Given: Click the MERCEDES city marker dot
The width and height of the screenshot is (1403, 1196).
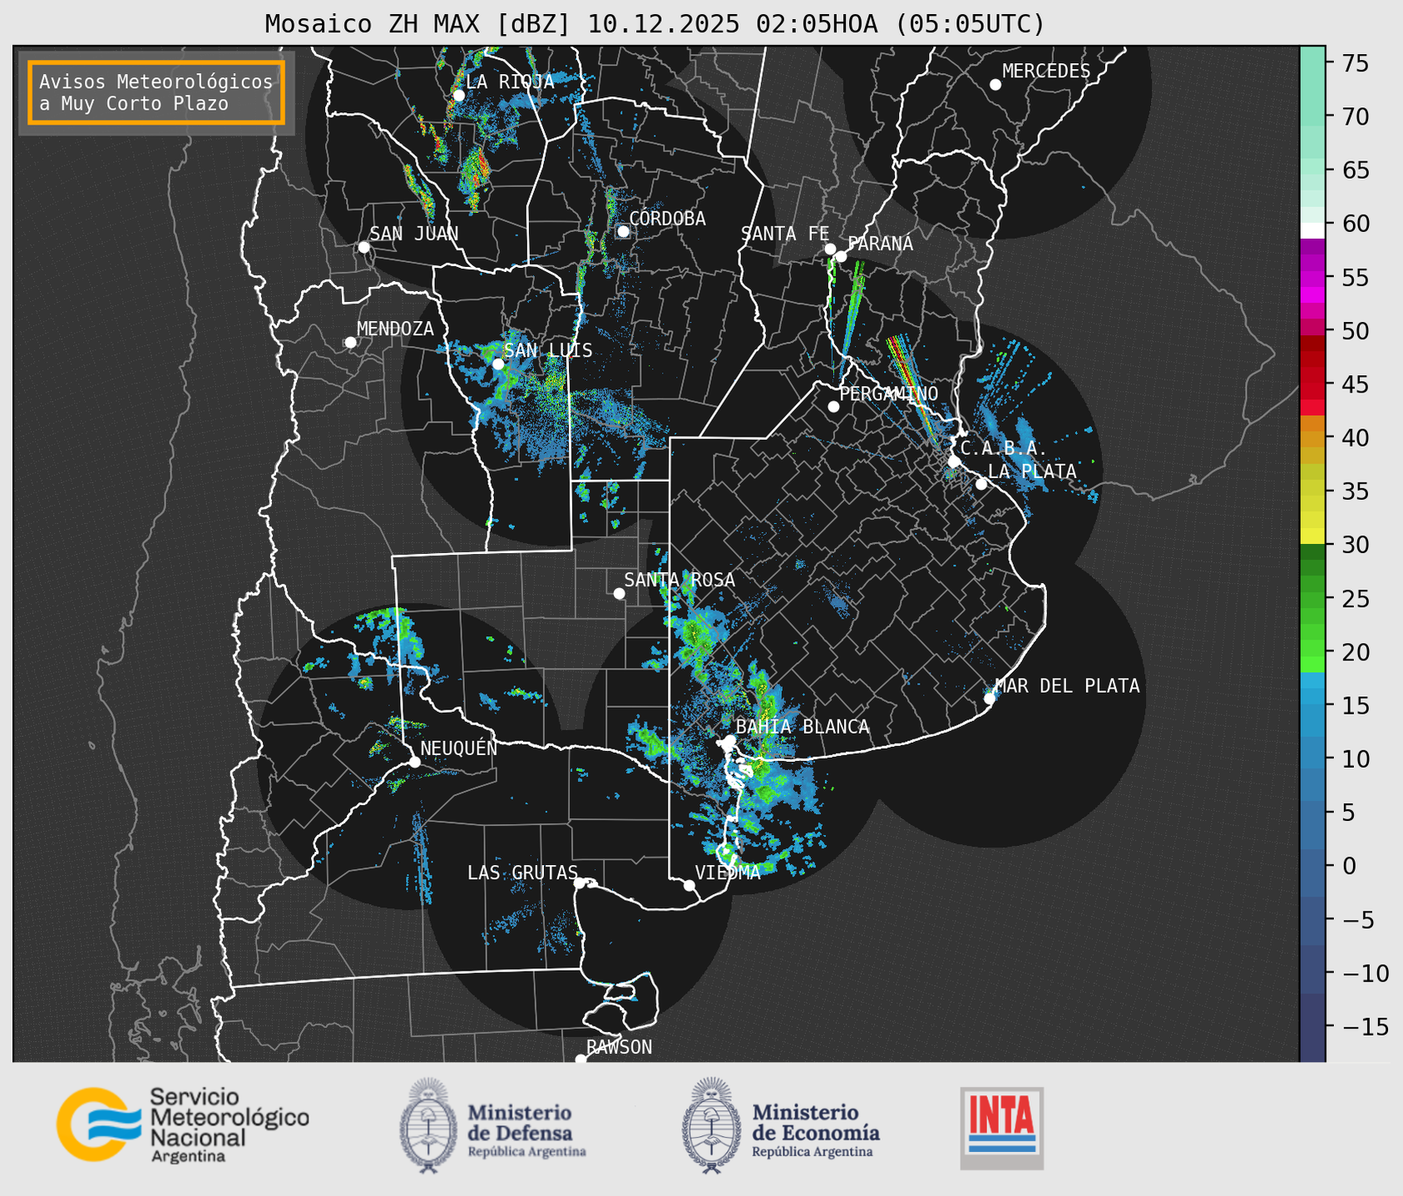Looking at the screenshot, I should click(995, 85).
